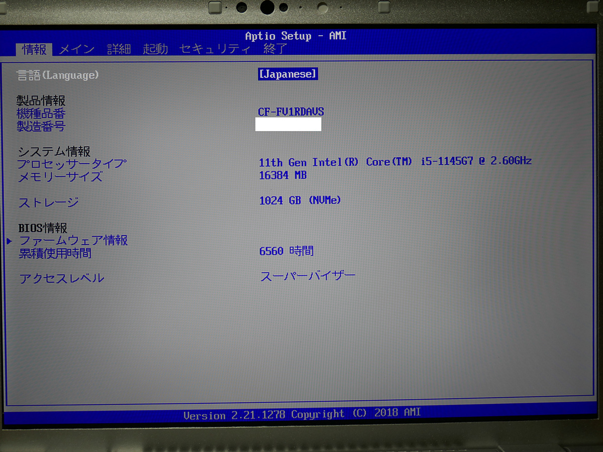The height and width of the screenshot is (452, 603).
Task: Open the セキュリティ tab
Action: (x=215, y=49)
